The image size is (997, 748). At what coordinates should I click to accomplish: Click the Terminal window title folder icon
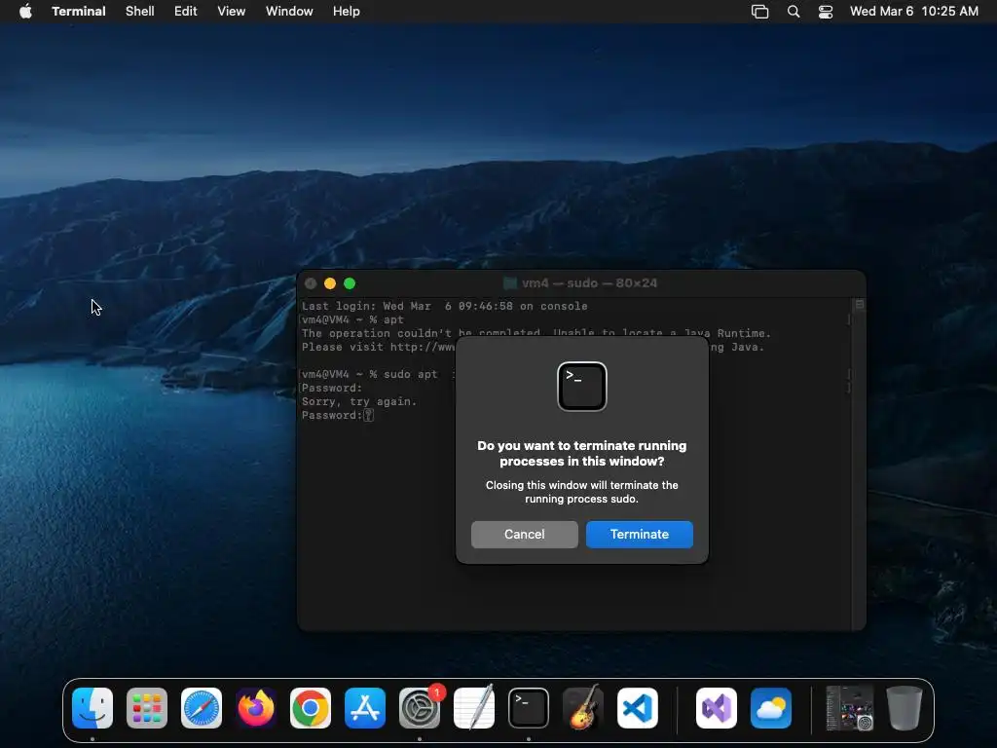(x=510, y=283)
